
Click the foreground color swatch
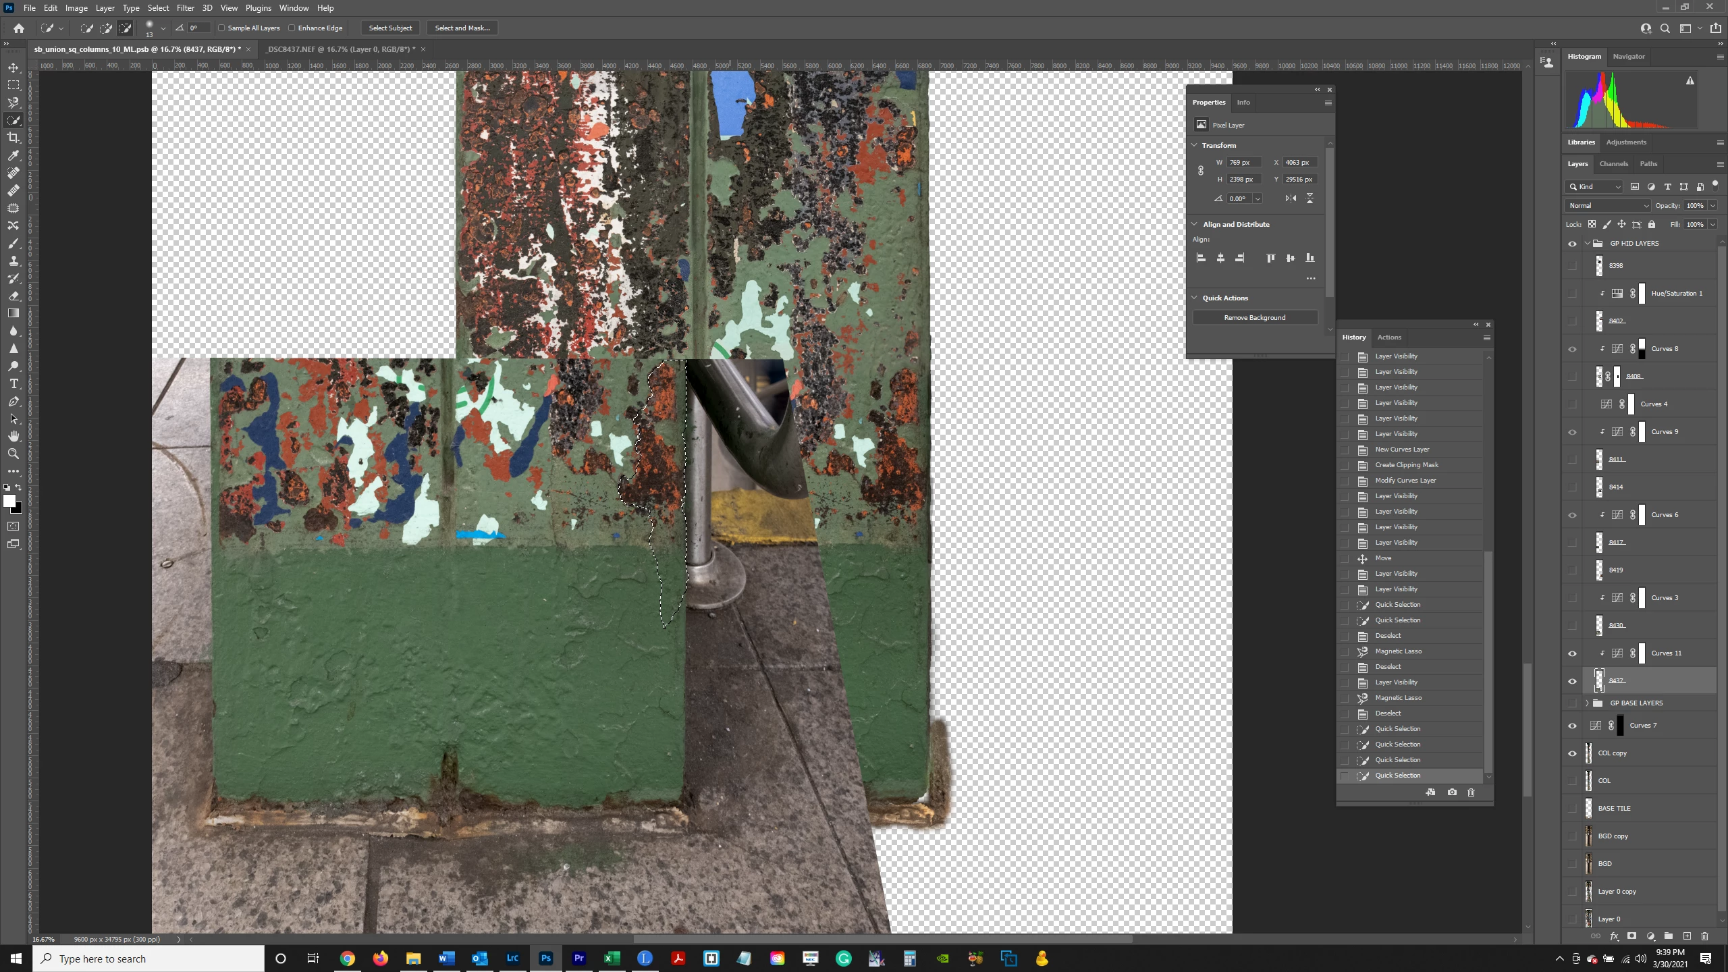(9, 501)
